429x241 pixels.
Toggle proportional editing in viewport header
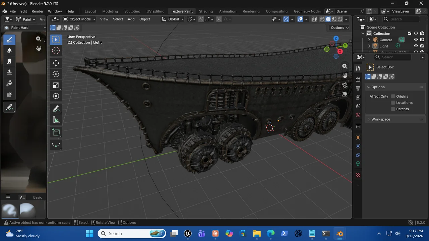pos(219,19)
